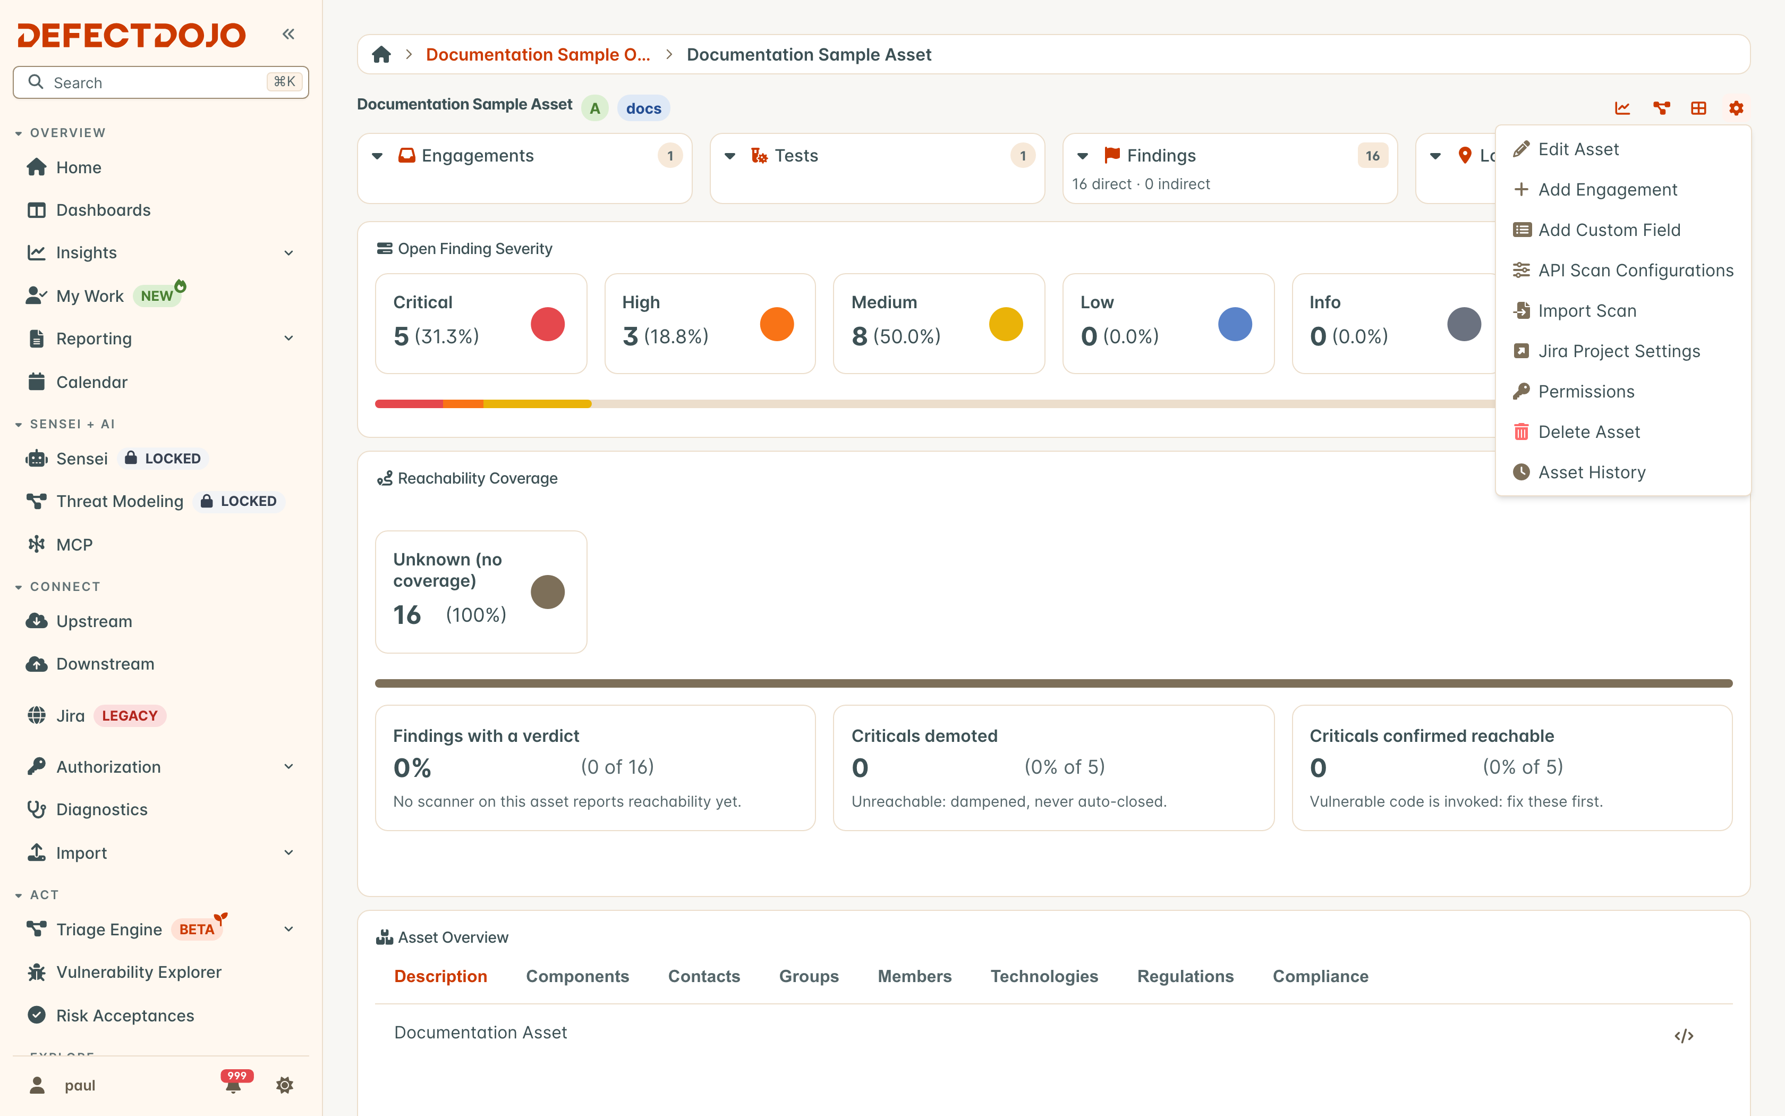Click the Critical severity red swatch
This screenshot has height=1116, width=1785.
click(x=547, y=324)
